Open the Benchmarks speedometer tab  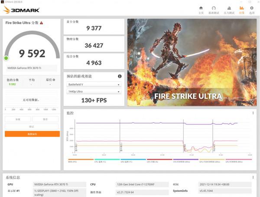click(x=214, y=10)
